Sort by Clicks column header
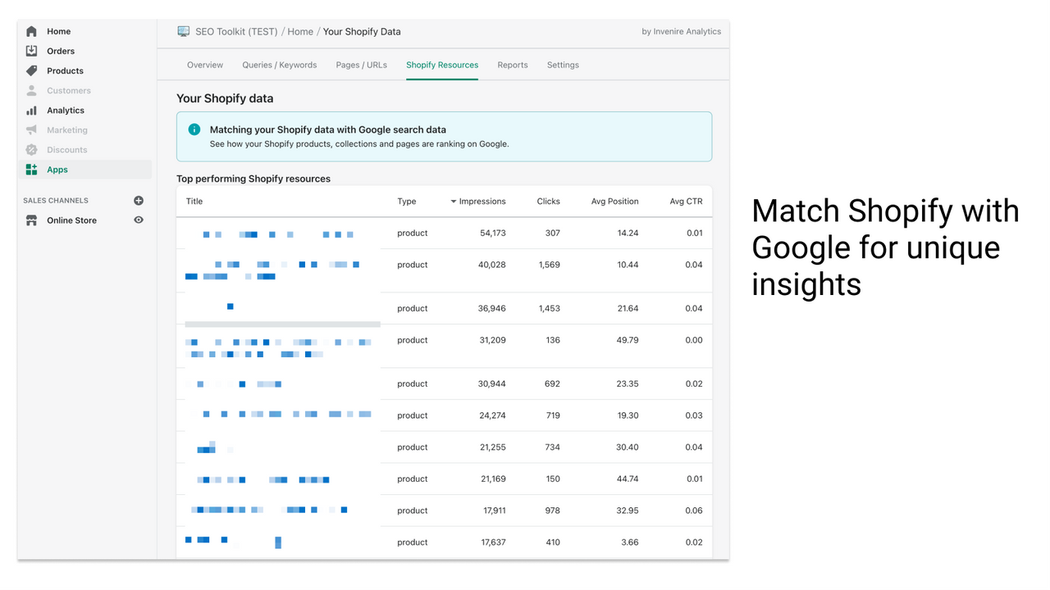The image size is (1050, 590). tap(549, 202)
